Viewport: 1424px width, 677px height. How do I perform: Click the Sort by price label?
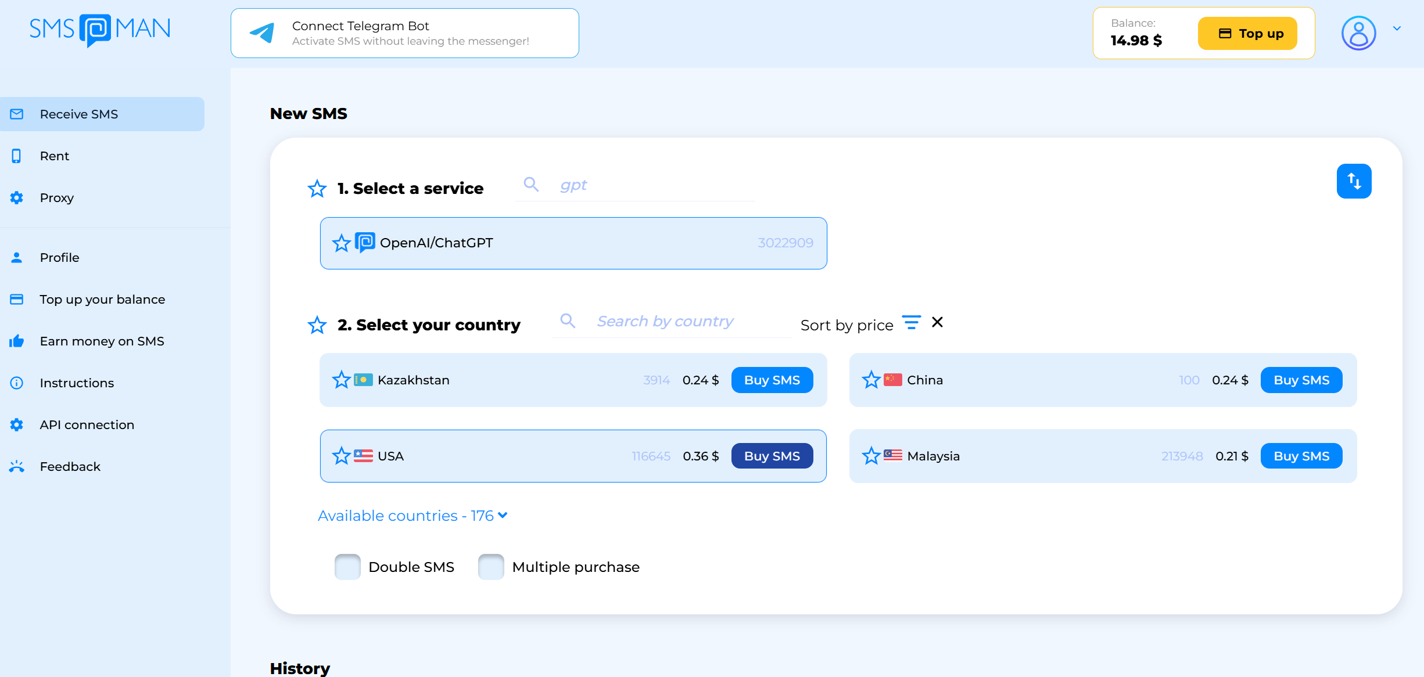(x=846, y=325)
